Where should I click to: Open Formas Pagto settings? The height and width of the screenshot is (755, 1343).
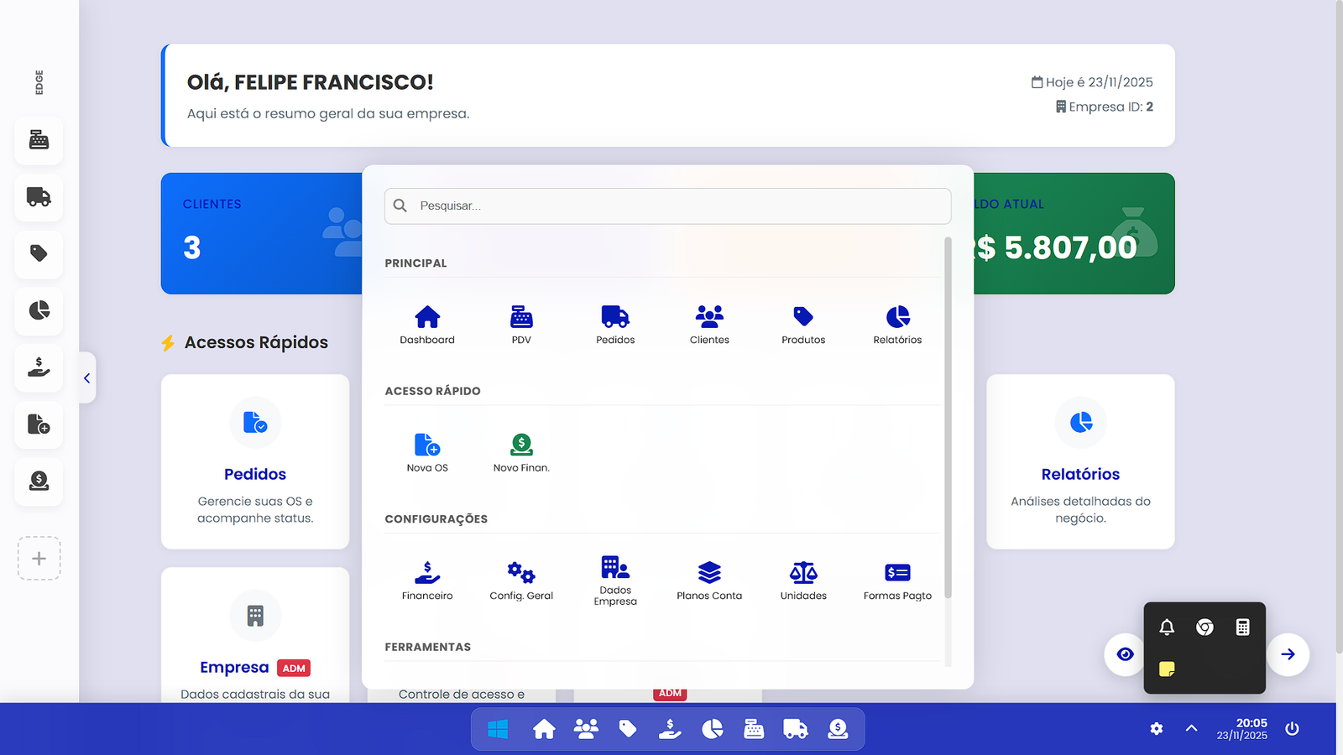897,577
